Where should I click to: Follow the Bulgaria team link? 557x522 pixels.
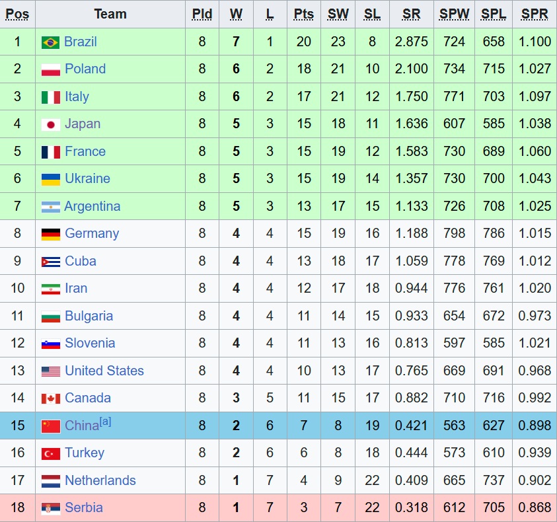click(x=89, y=316)
